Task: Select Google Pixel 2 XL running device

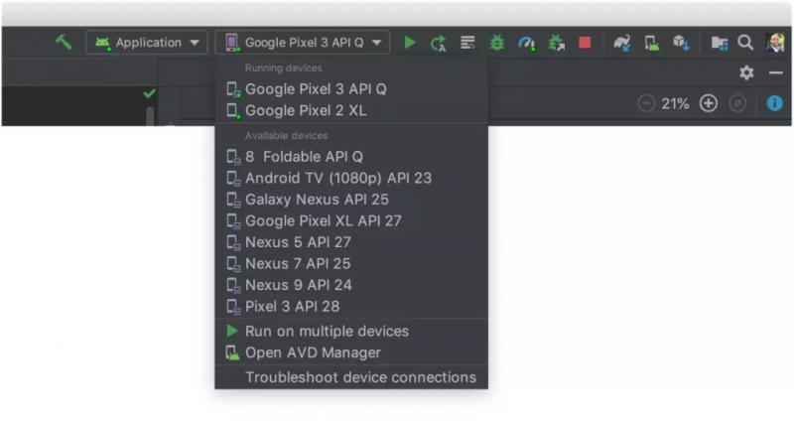Action: pyautogui.click(x=306, y=110)
